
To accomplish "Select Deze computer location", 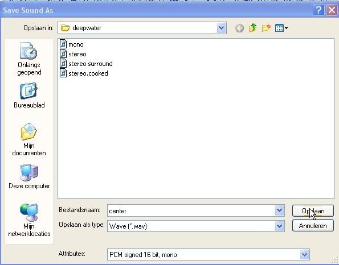I will pyautogui.click(x=29, y=176).
